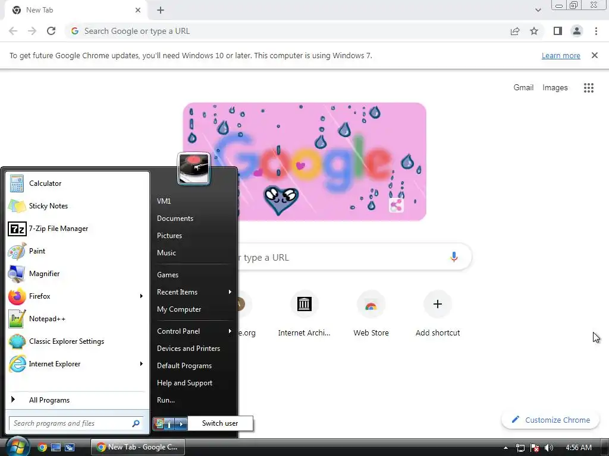
Task: Click the New Tab browser tab
Action: pyautogui.click(x=76, y=10)
